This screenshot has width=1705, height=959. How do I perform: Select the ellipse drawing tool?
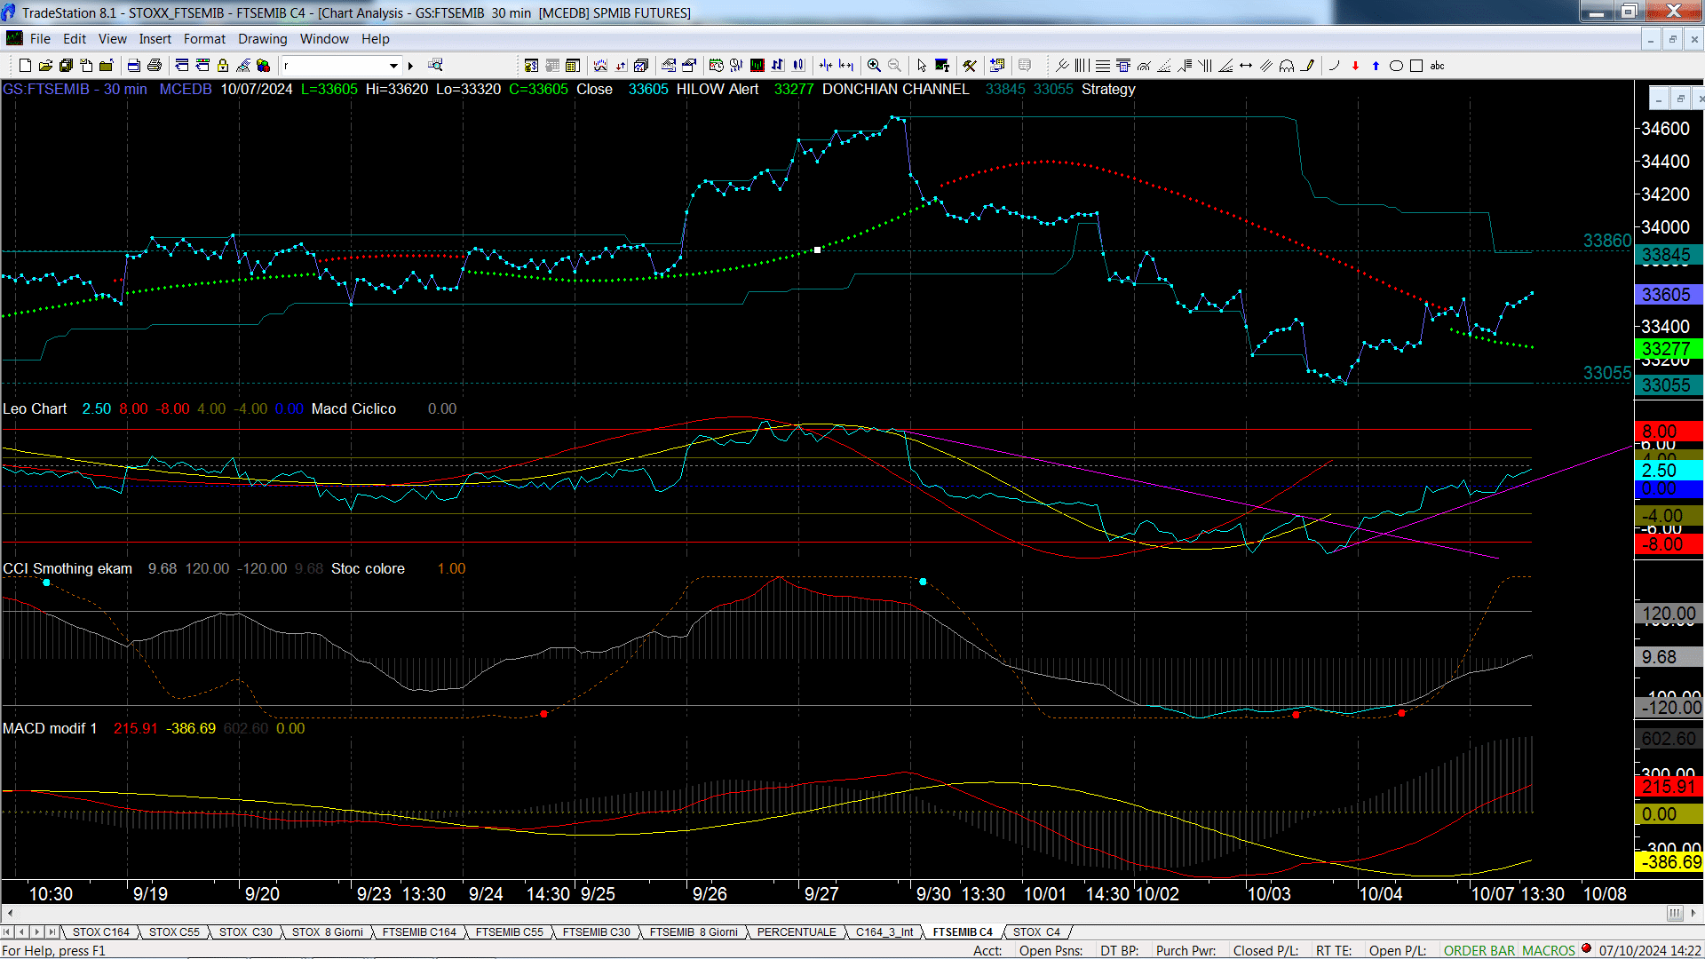tap(1396, 66)
